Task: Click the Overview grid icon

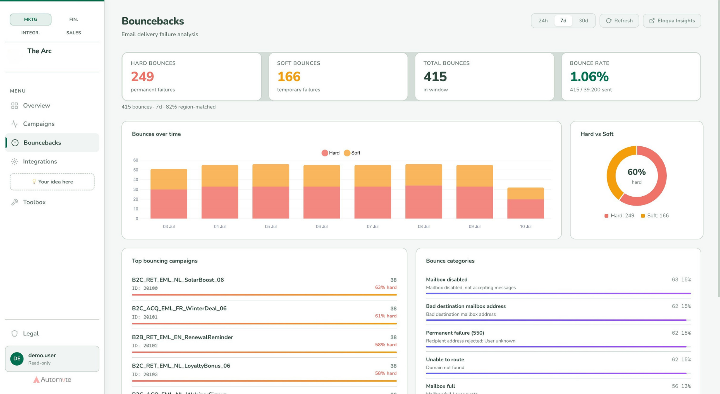Action: 14,106
